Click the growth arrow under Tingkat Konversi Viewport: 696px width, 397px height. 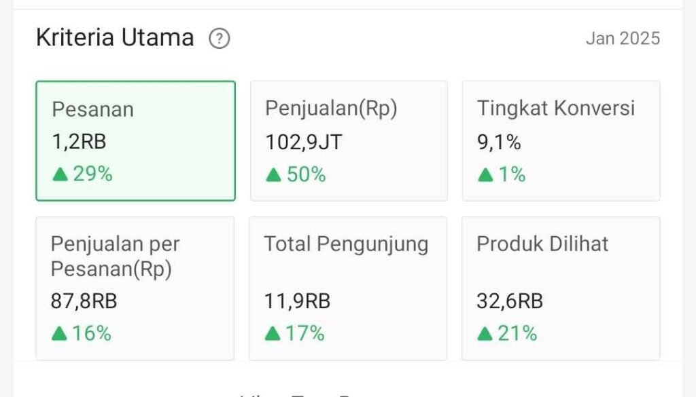pos(485,175)
